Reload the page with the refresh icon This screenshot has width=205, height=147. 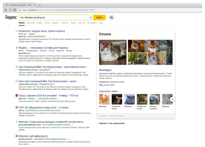[x=15, y=10]
